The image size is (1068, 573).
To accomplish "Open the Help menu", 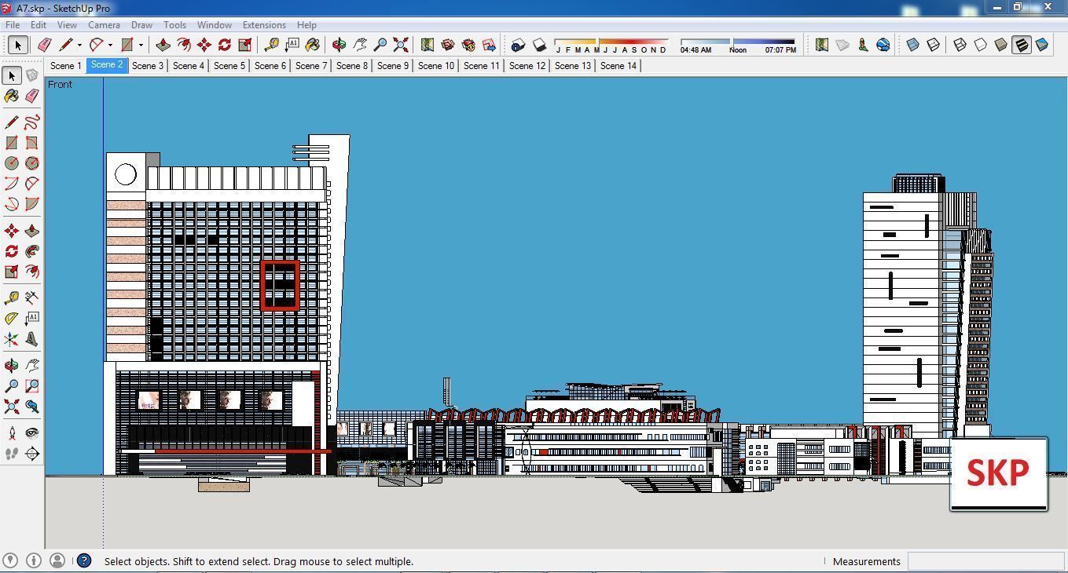I will point(306,25).
